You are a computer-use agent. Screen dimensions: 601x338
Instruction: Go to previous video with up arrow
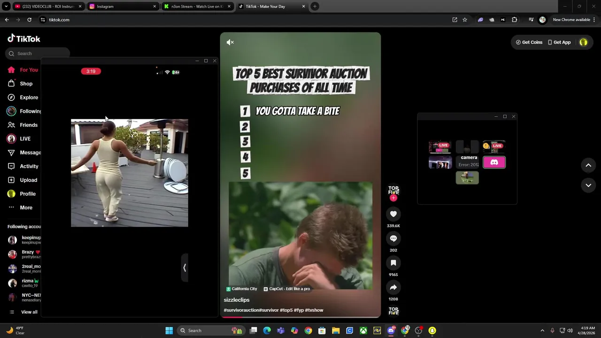point(588,165)
